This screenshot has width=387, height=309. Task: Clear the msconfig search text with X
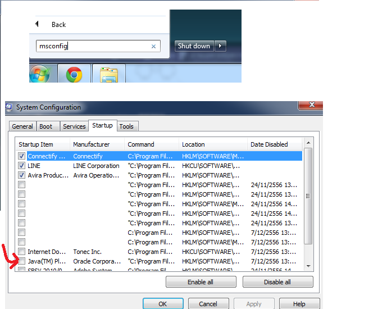pyautogui.click(x=153, y=47)
